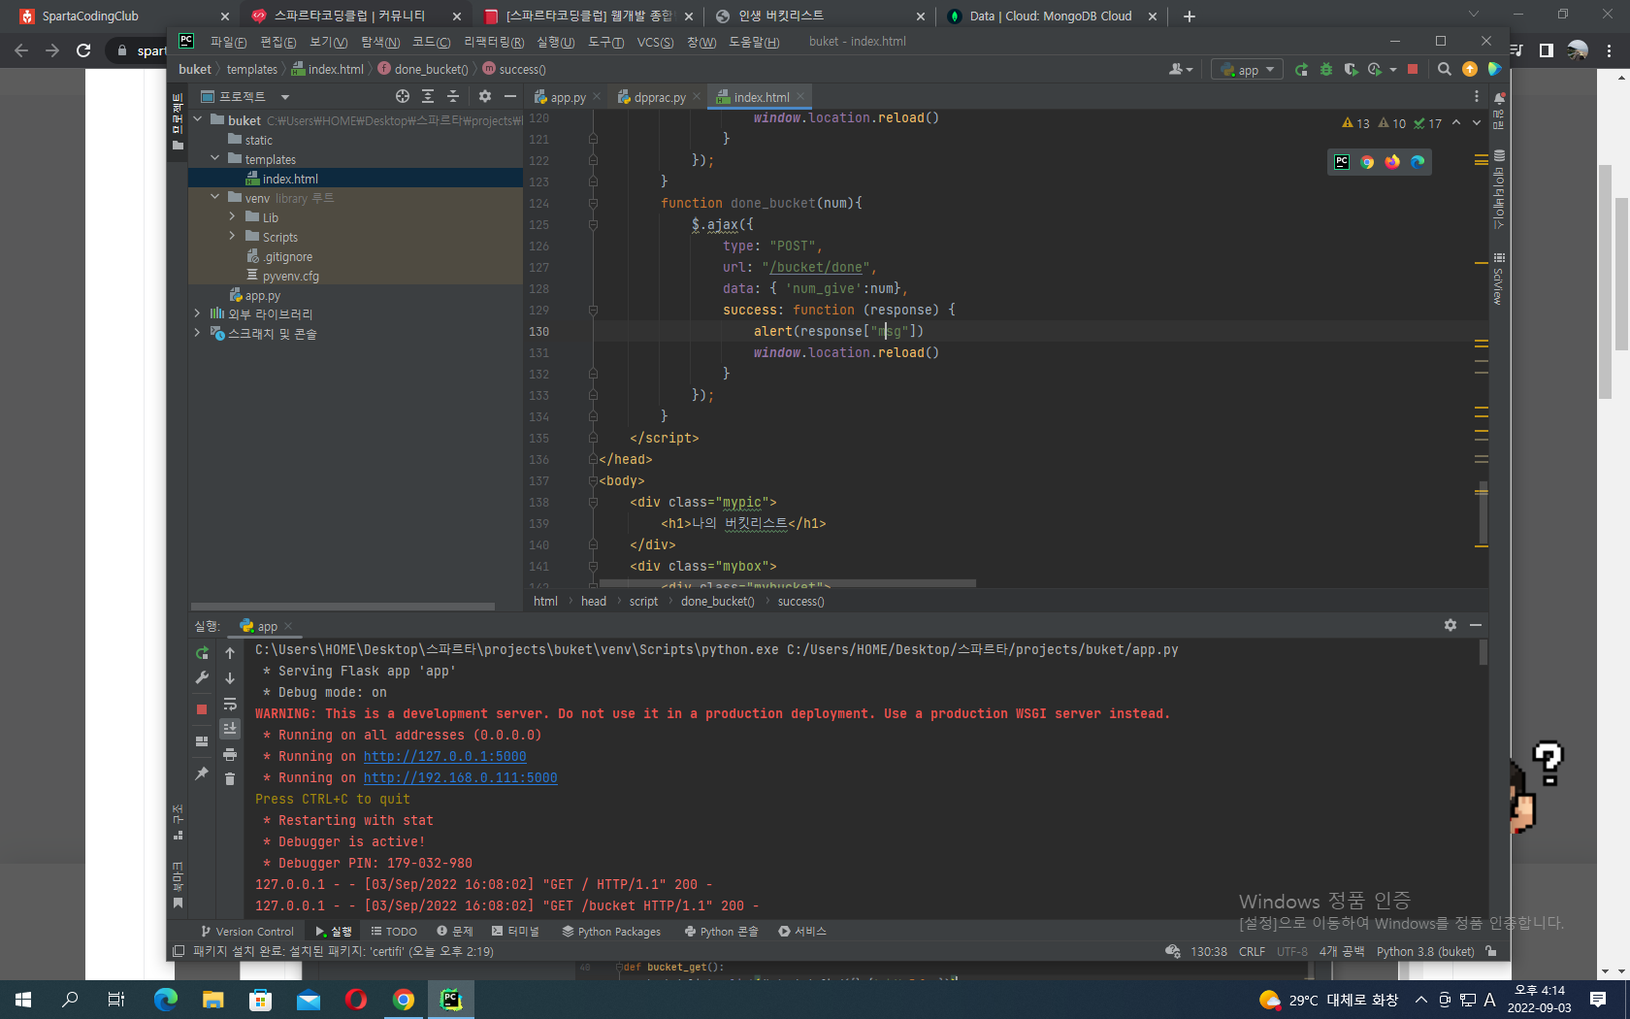1630x1019 pixels.
Task: Open project panel settings gear
Action: point(485,96)
